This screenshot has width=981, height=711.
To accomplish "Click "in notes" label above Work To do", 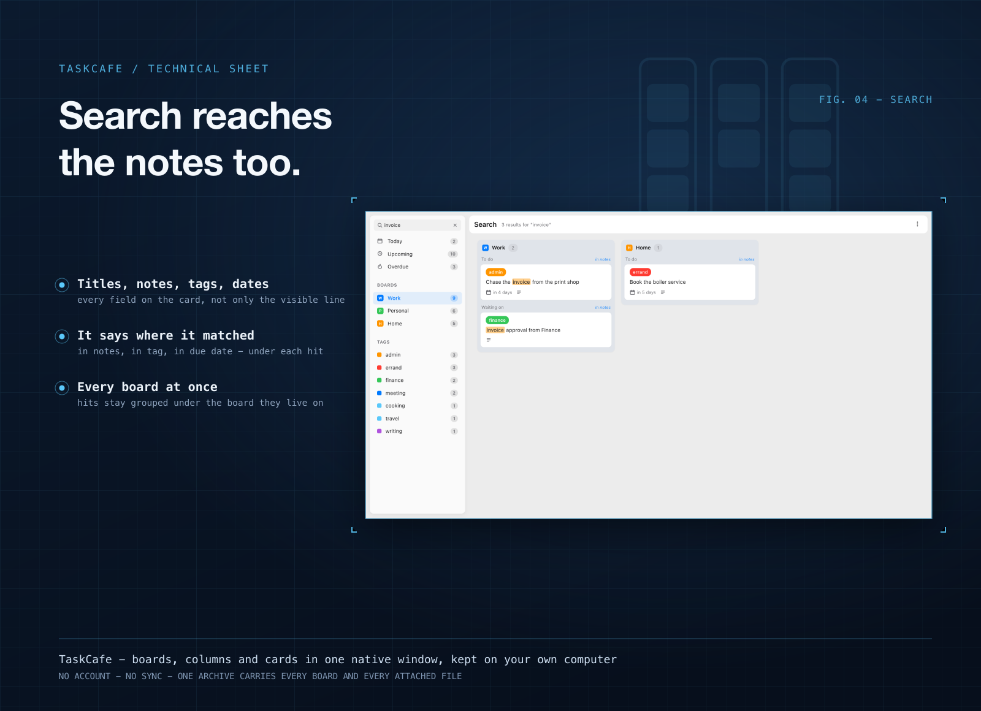I will tap(603, 259).
